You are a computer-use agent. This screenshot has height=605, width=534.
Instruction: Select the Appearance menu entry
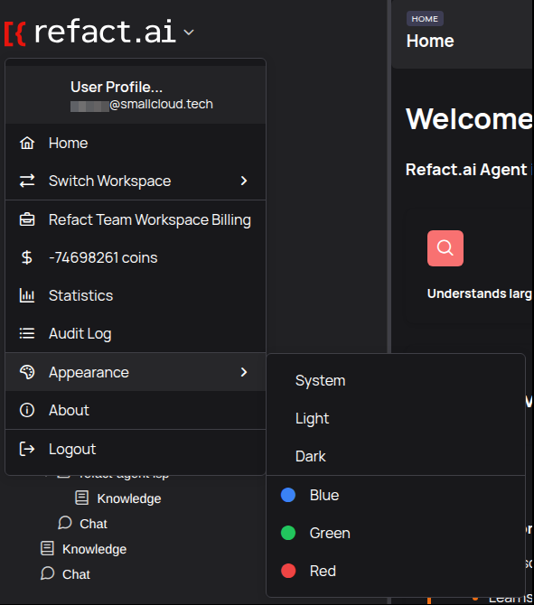tap(136, 372)
